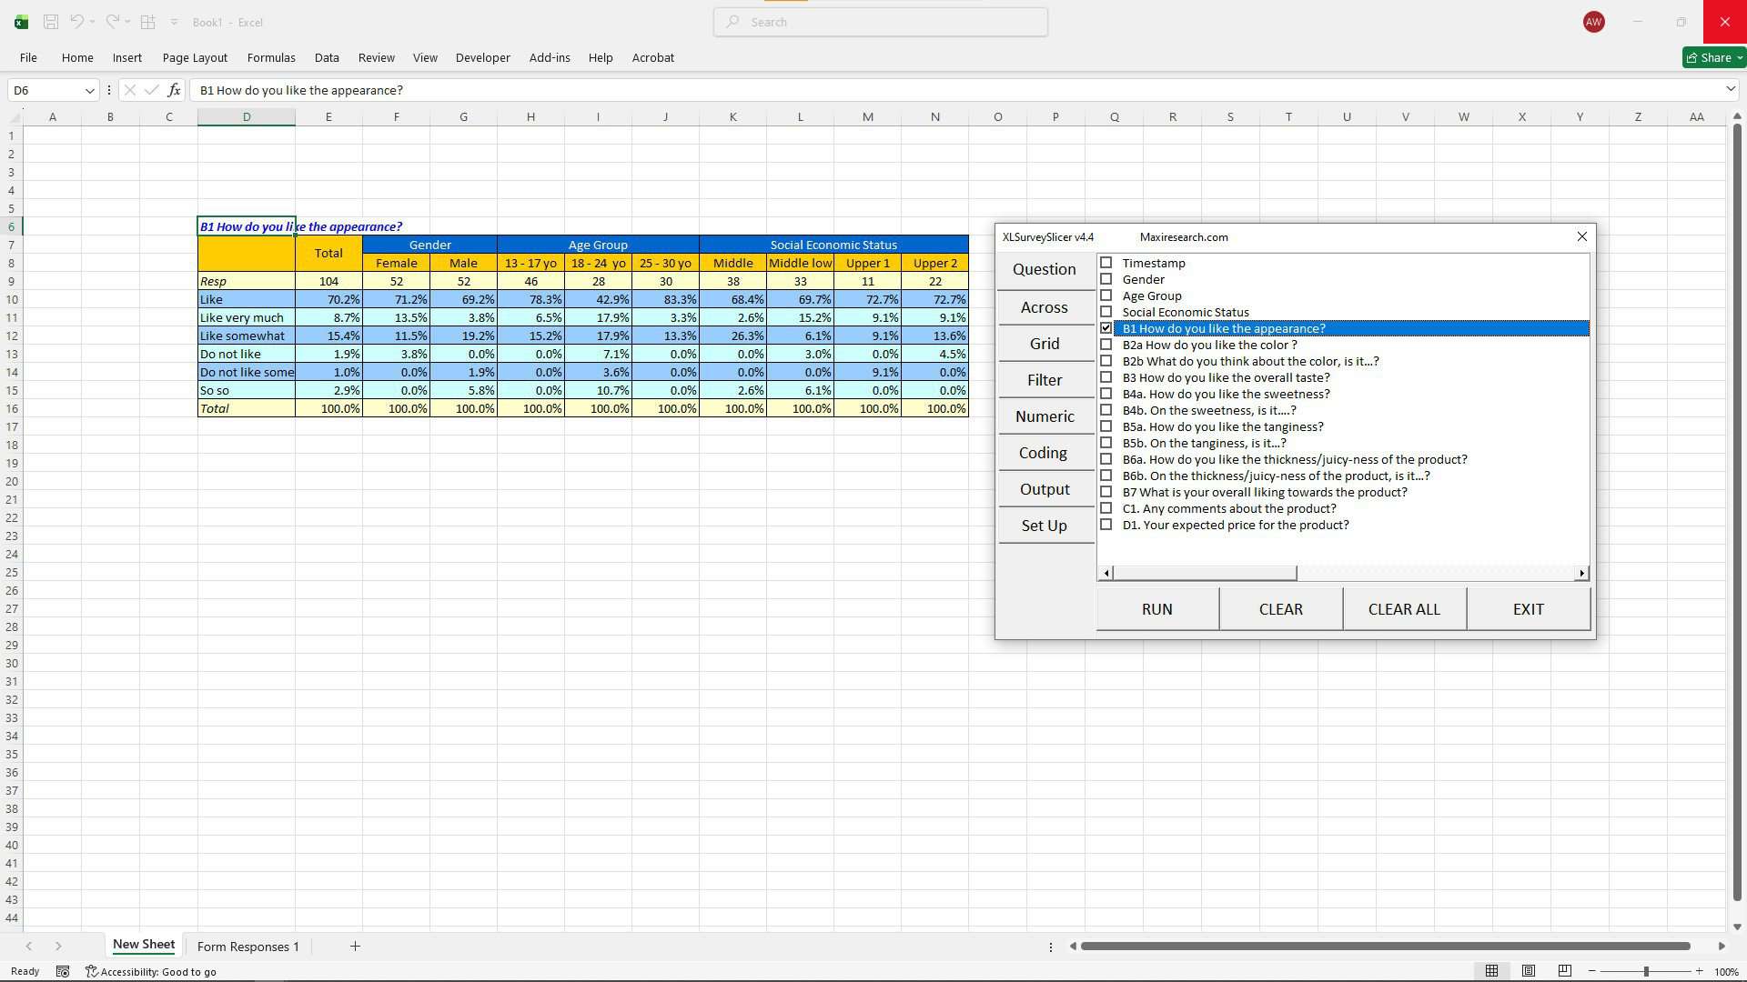Check B3 overall taste checkbox
Screen dimensions: 1747x982
click(1106, 377)
